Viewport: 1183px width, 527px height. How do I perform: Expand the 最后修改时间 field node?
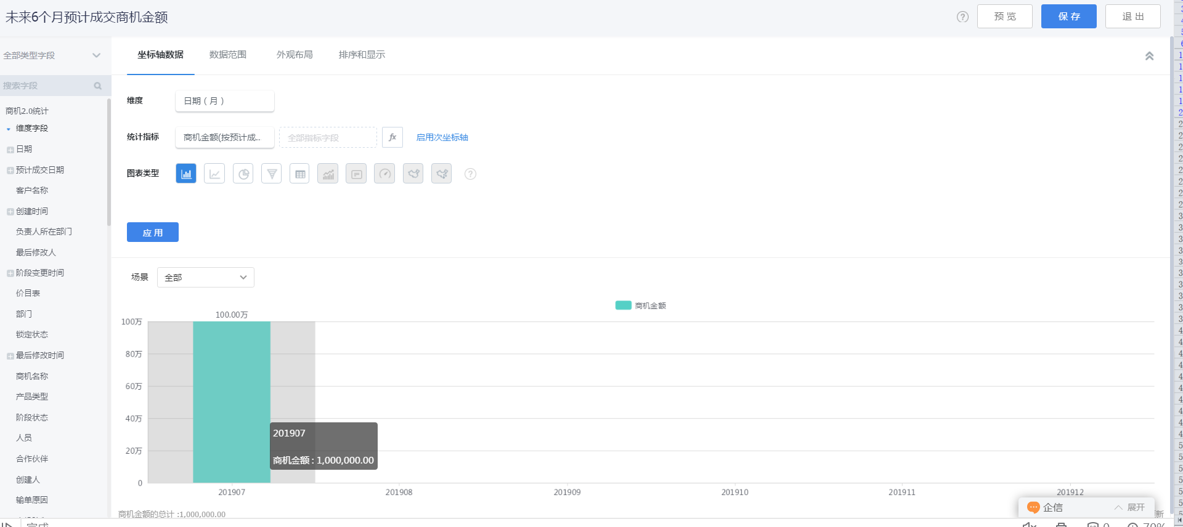tap(10, 356)
